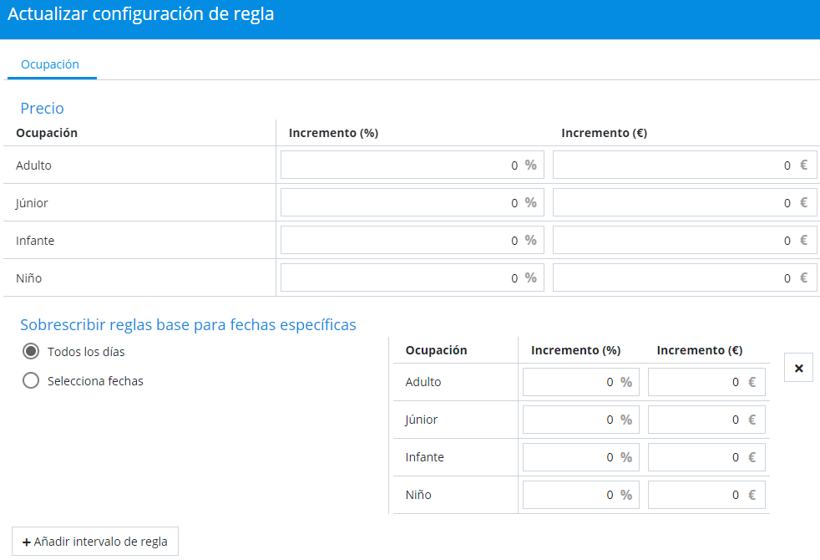Click the plus icon on add interval button
820x560 pixels.
27,542
